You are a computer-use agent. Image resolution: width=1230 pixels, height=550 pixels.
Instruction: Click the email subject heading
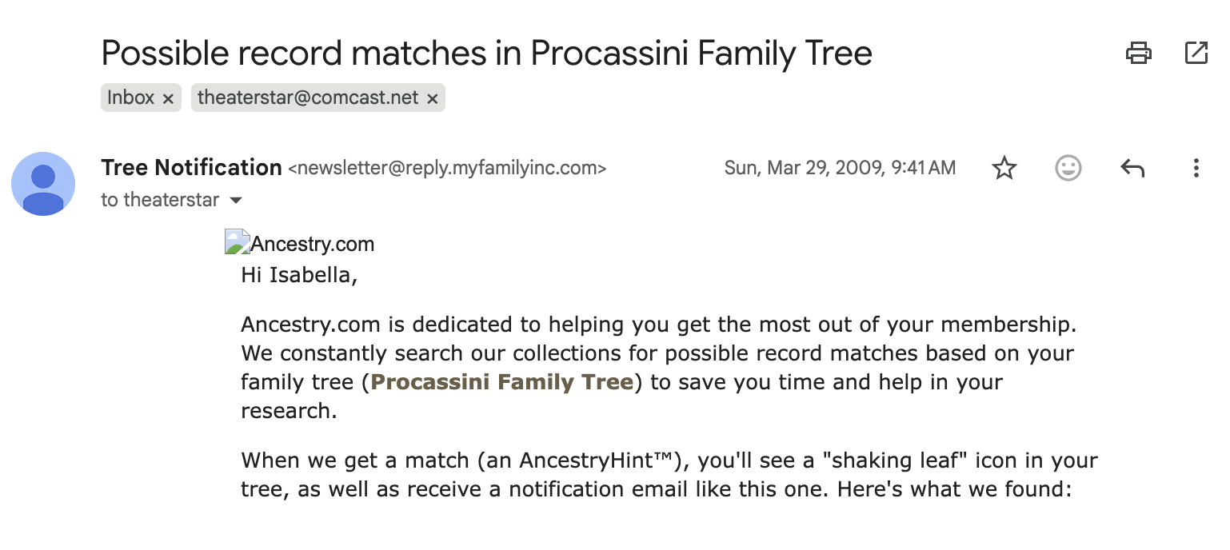click(486, 54)
